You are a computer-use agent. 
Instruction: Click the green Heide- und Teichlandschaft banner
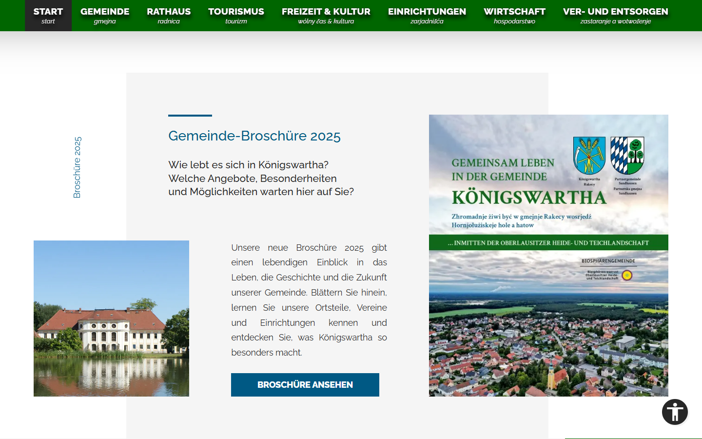pyautogui.click(x=548, y=242)
